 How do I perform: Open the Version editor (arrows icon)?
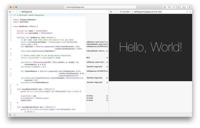[174, 7]
